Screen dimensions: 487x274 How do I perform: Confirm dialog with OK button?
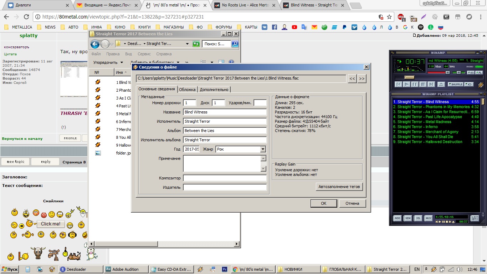point(324,203)
